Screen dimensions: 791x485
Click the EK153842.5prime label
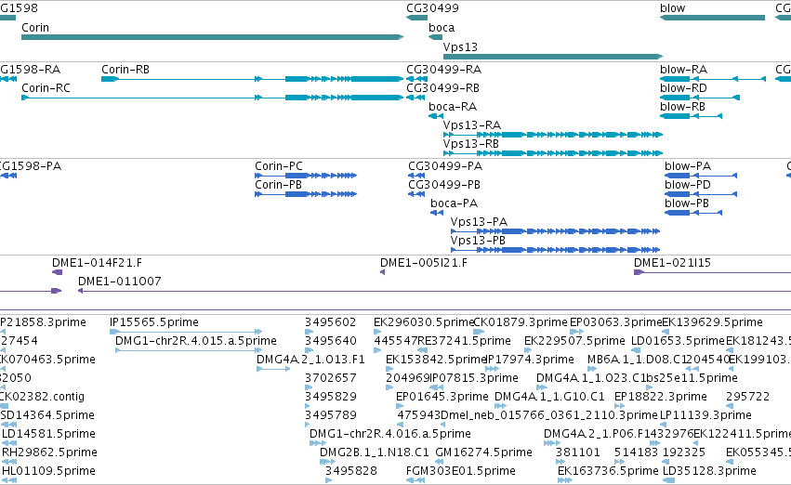[x=436, y=360]
